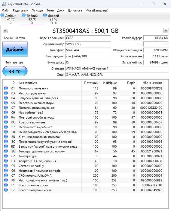Click the 1111 разів power-on count field
Viewport: 171px width, 211px height.
point(156,56)
